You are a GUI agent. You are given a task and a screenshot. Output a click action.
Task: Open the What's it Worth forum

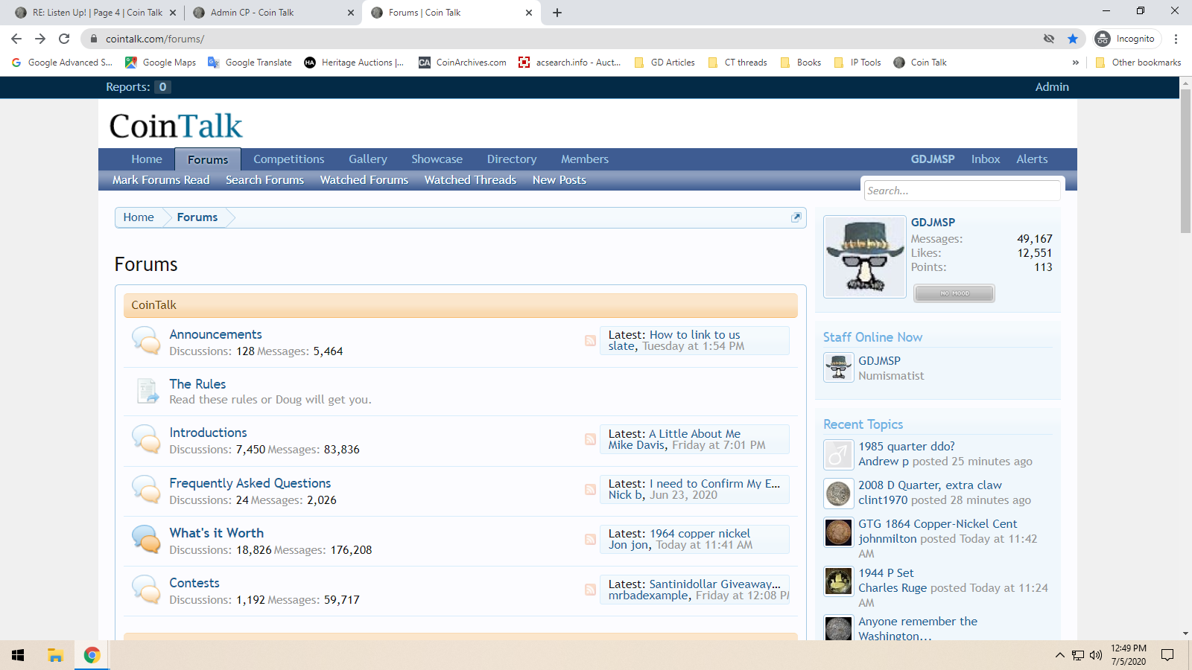point(216,533)
